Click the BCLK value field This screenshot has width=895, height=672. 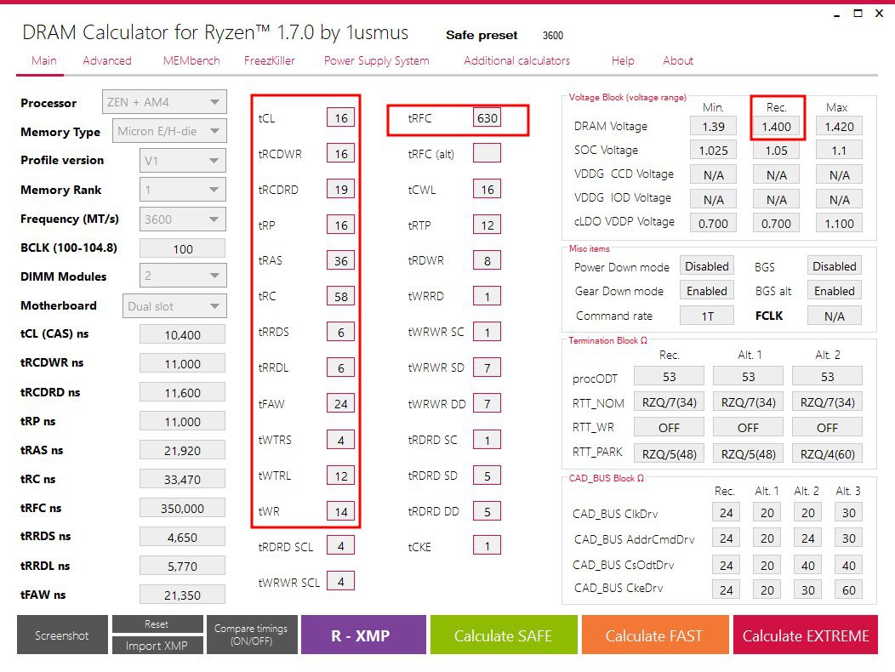point(183,249)
